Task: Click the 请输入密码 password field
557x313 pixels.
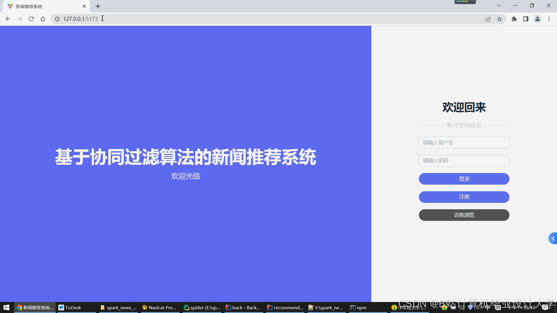Action: pyautogui.click(x=464, y=161)
